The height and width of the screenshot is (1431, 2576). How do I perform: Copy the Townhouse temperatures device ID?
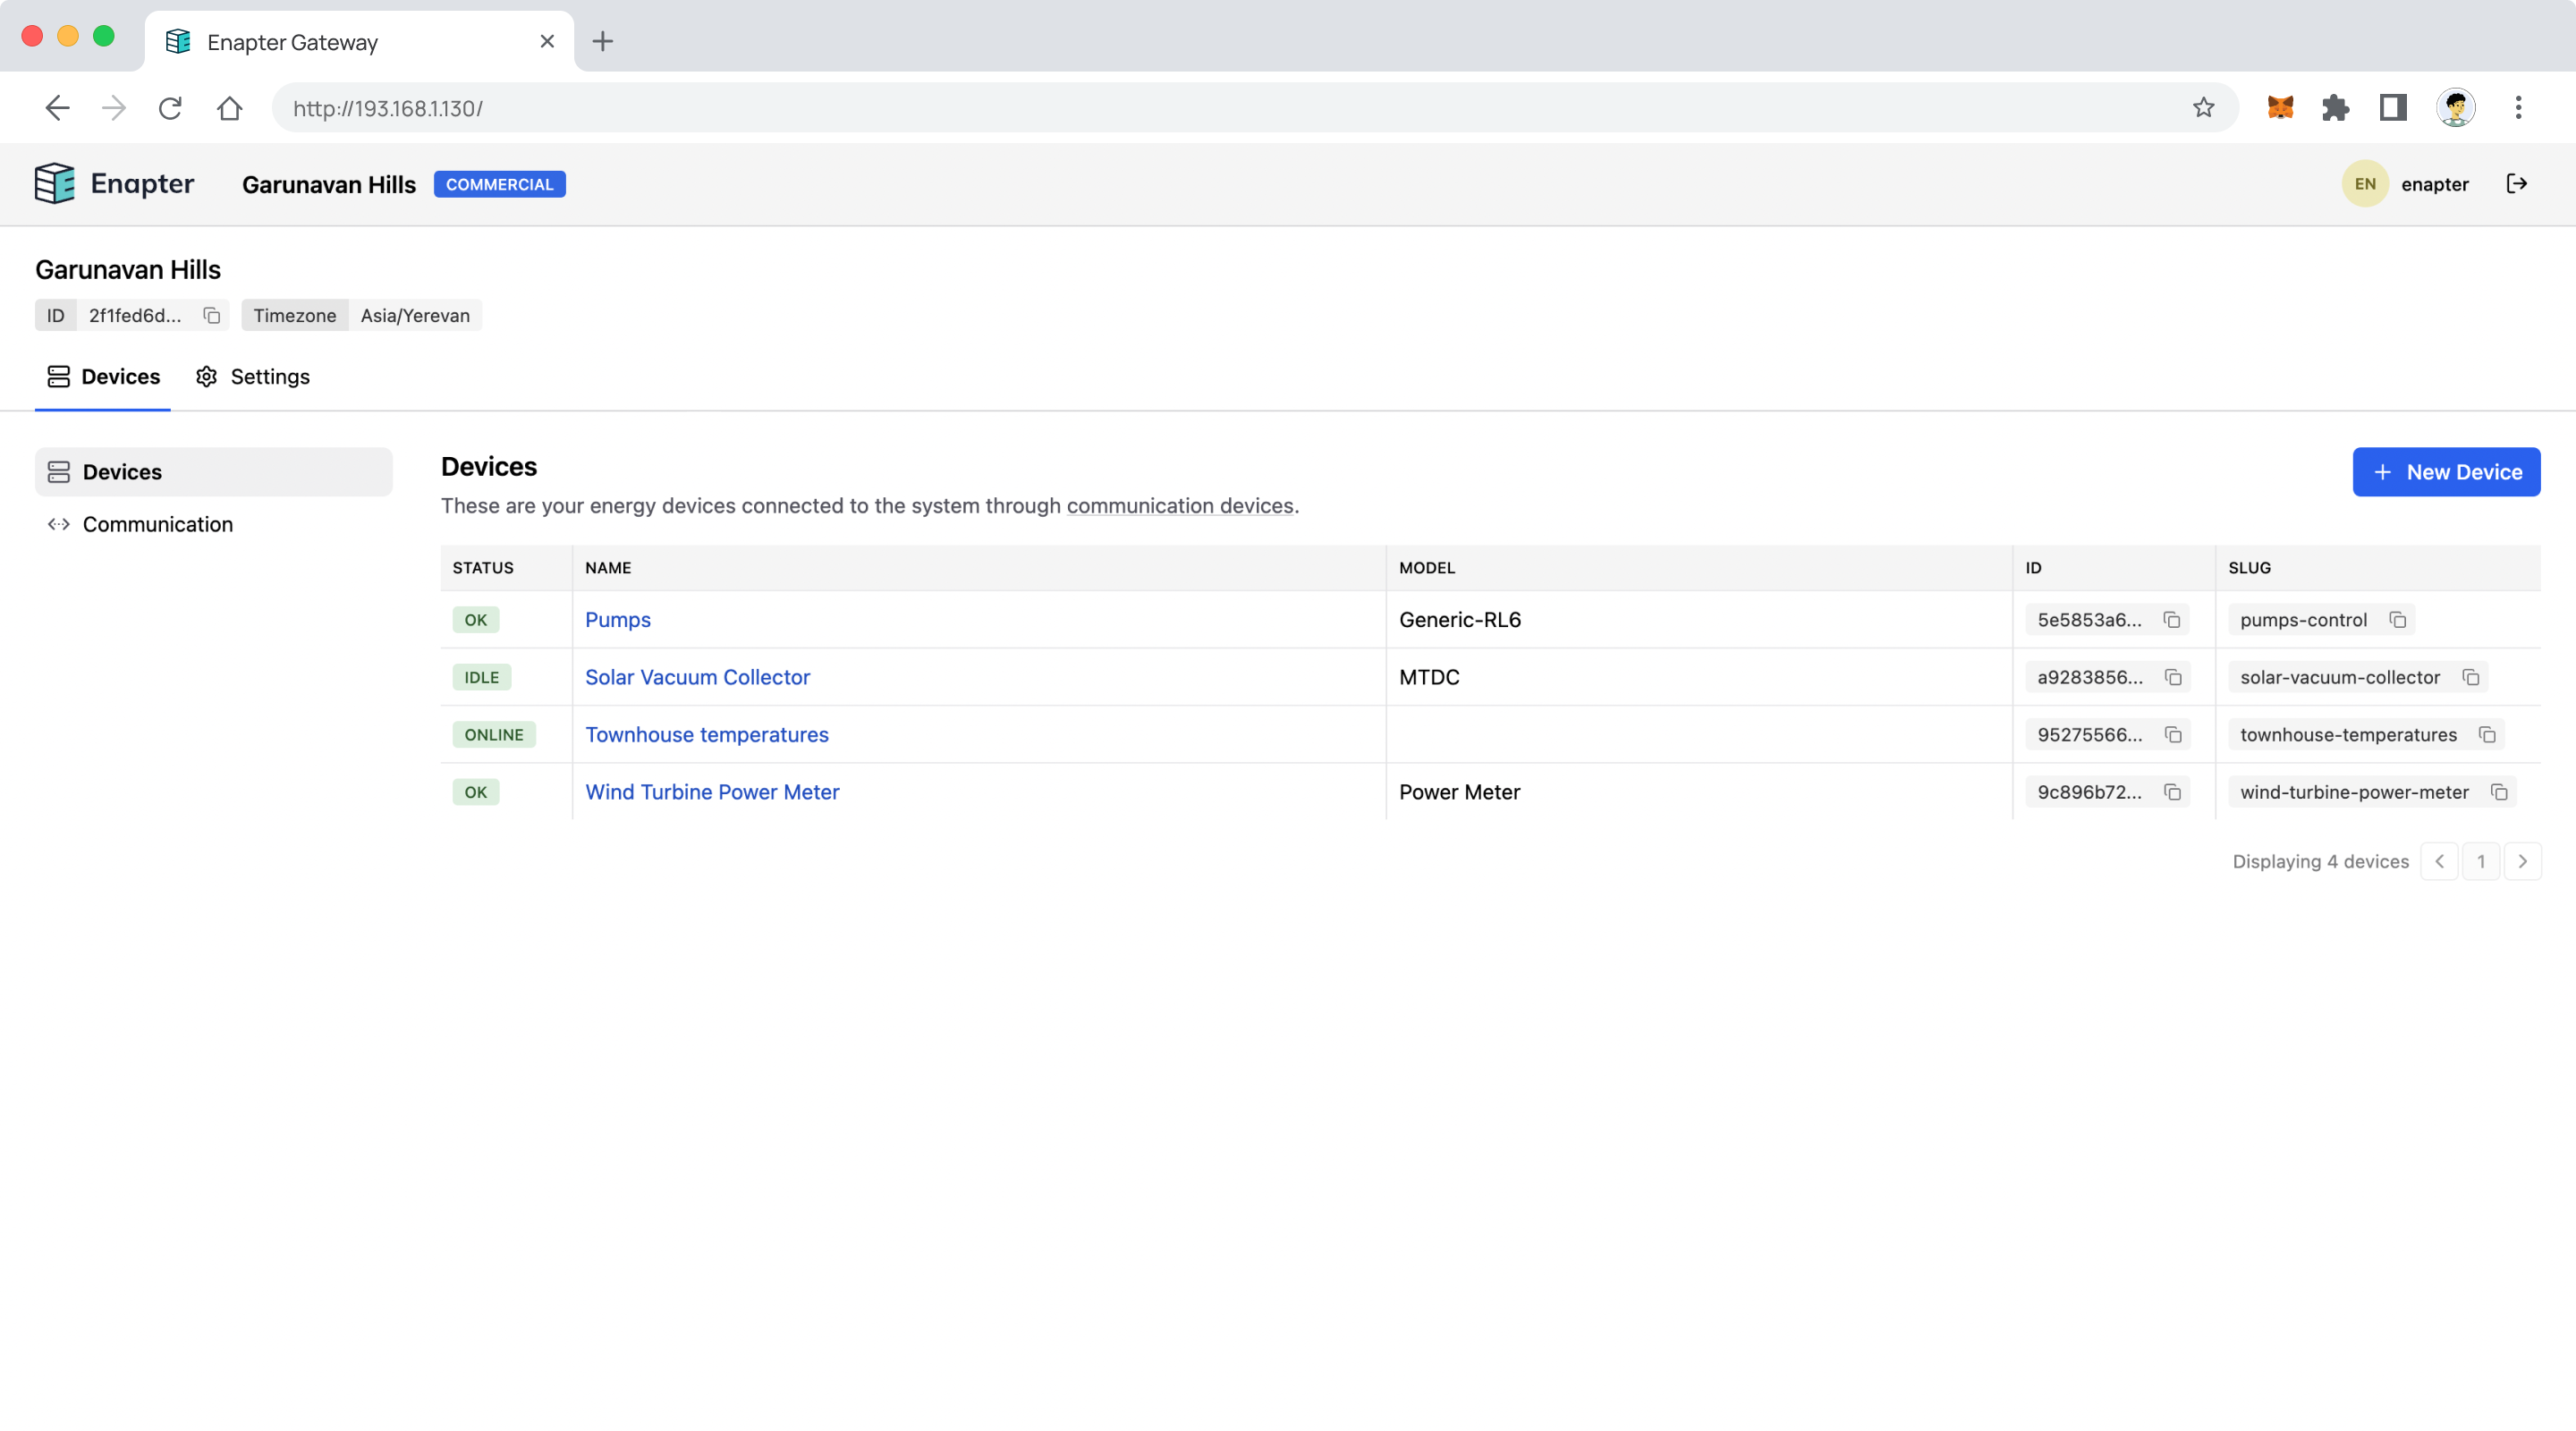(x=2172, y=735)
